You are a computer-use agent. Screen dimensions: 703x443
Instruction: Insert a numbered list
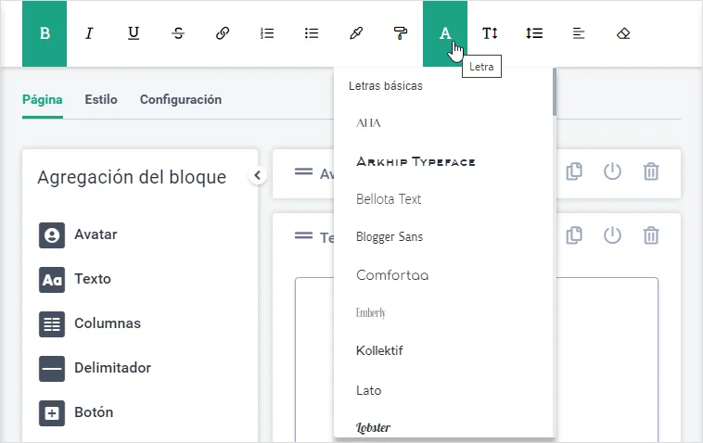pos(267,33)
